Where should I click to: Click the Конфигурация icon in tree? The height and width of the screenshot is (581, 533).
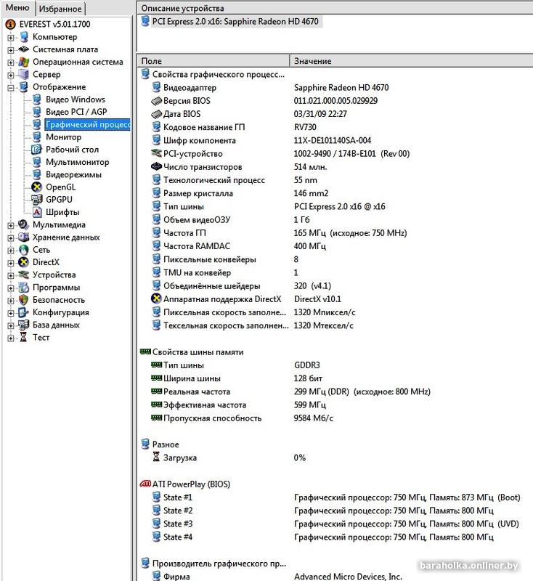coord(24,312)
